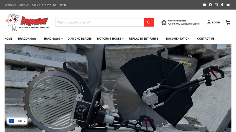236x132 pixels.
Task: Click the Login link
Action: tap(213, 22)
